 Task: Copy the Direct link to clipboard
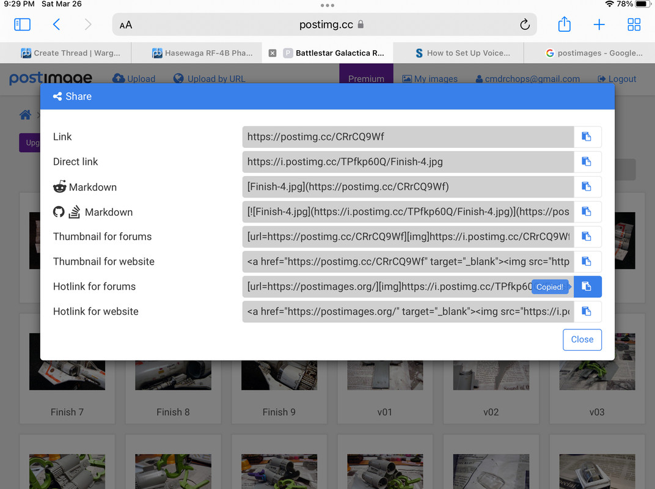pyautogui.click(x=587, y=162)
